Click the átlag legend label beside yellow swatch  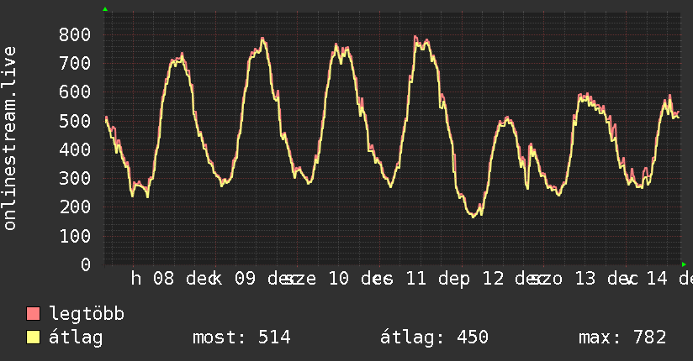pyautogui.click(x=76, y=337)
